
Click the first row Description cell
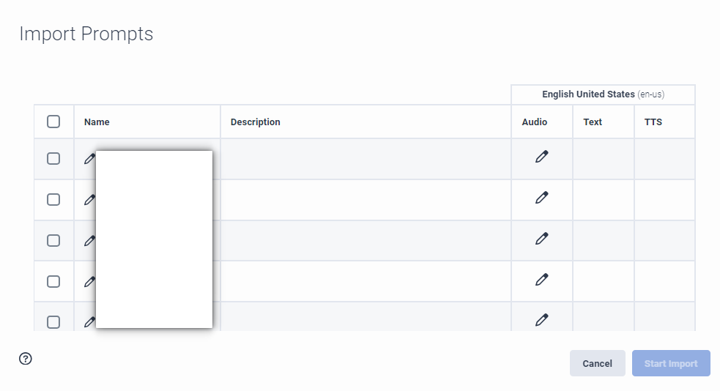pos(365,158)
